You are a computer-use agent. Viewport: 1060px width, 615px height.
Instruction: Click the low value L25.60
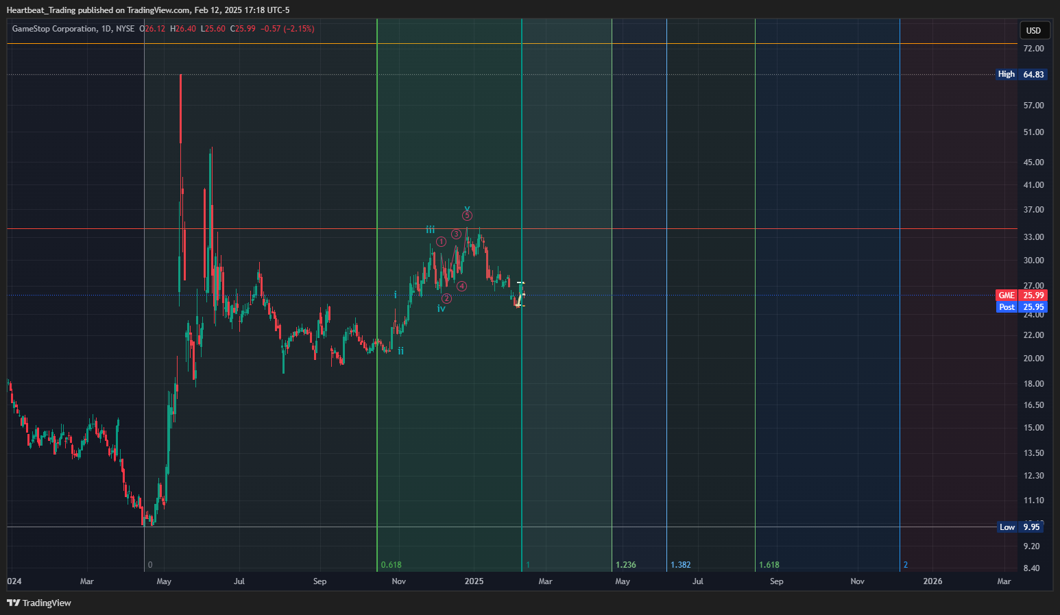point(213,29)
